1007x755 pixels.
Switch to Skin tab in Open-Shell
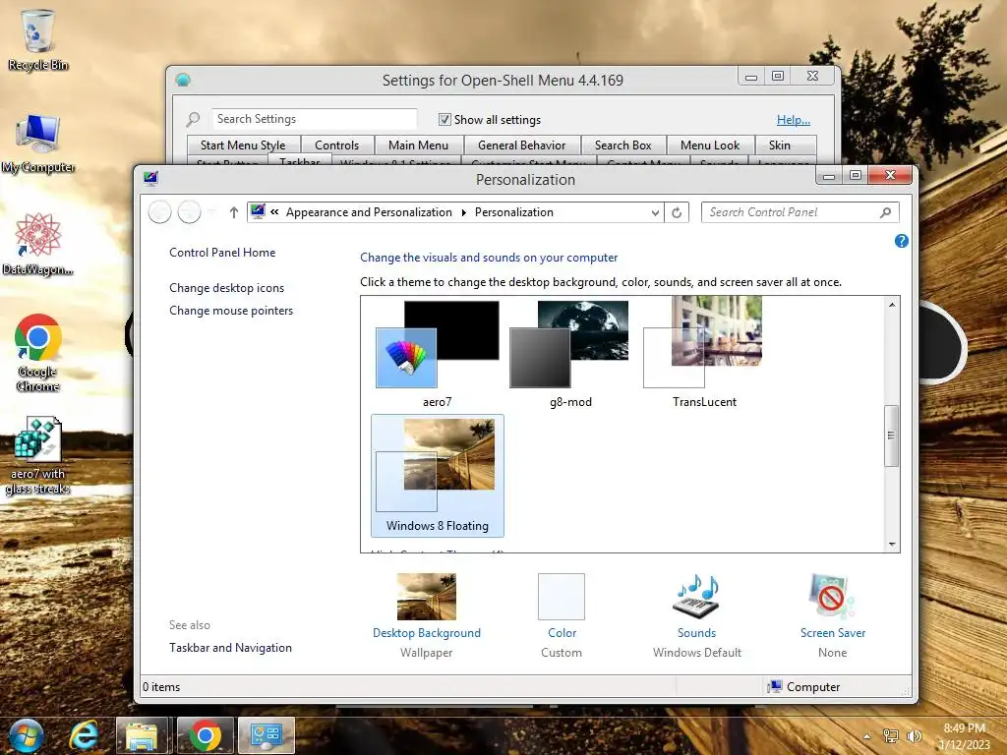coord(780,145)
